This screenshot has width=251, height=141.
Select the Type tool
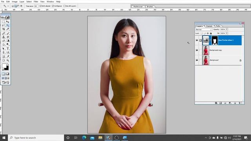pos(7,49)
